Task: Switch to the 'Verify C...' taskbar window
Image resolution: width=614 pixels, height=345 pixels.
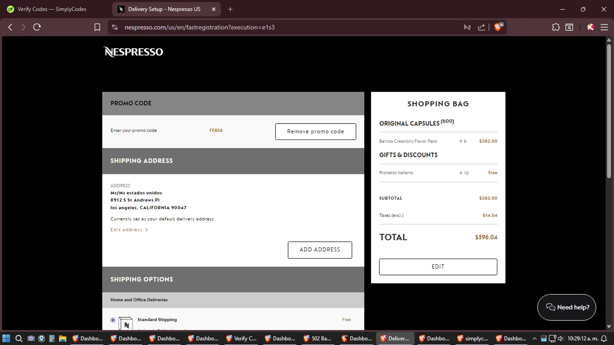Action: pos(242,338)
